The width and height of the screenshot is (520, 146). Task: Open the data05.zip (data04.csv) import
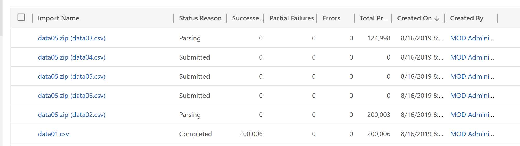72,57
